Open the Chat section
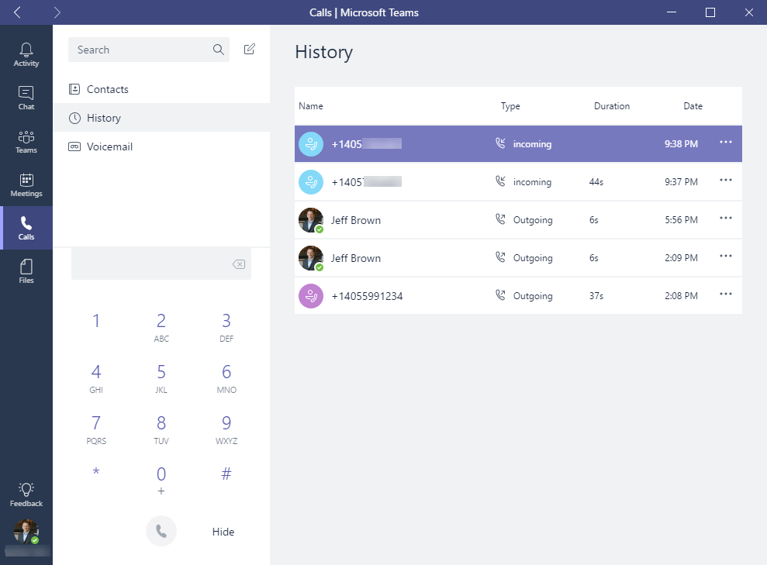 [26, 98]
